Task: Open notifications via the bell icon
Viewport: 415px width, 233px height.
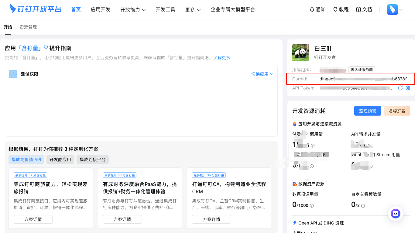Action: pos(312,10)
